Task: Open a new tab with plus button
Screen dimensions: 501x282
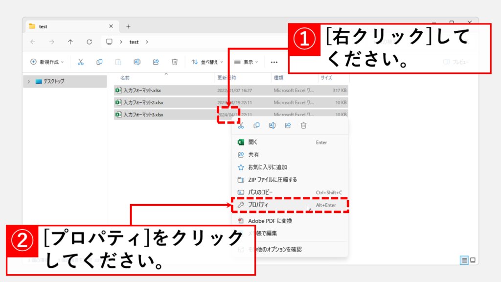Action: click(x=128, y=26)
